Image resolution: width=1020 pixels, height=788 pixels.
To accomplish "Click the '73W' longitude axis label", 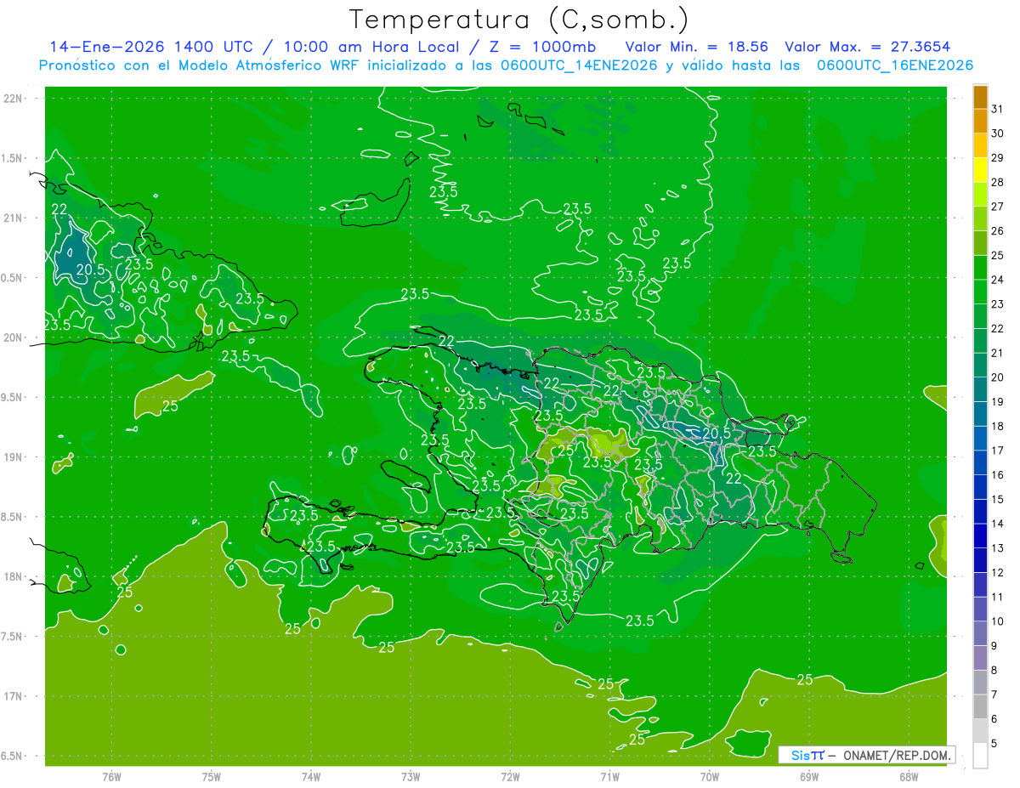I will click(411, 776).
